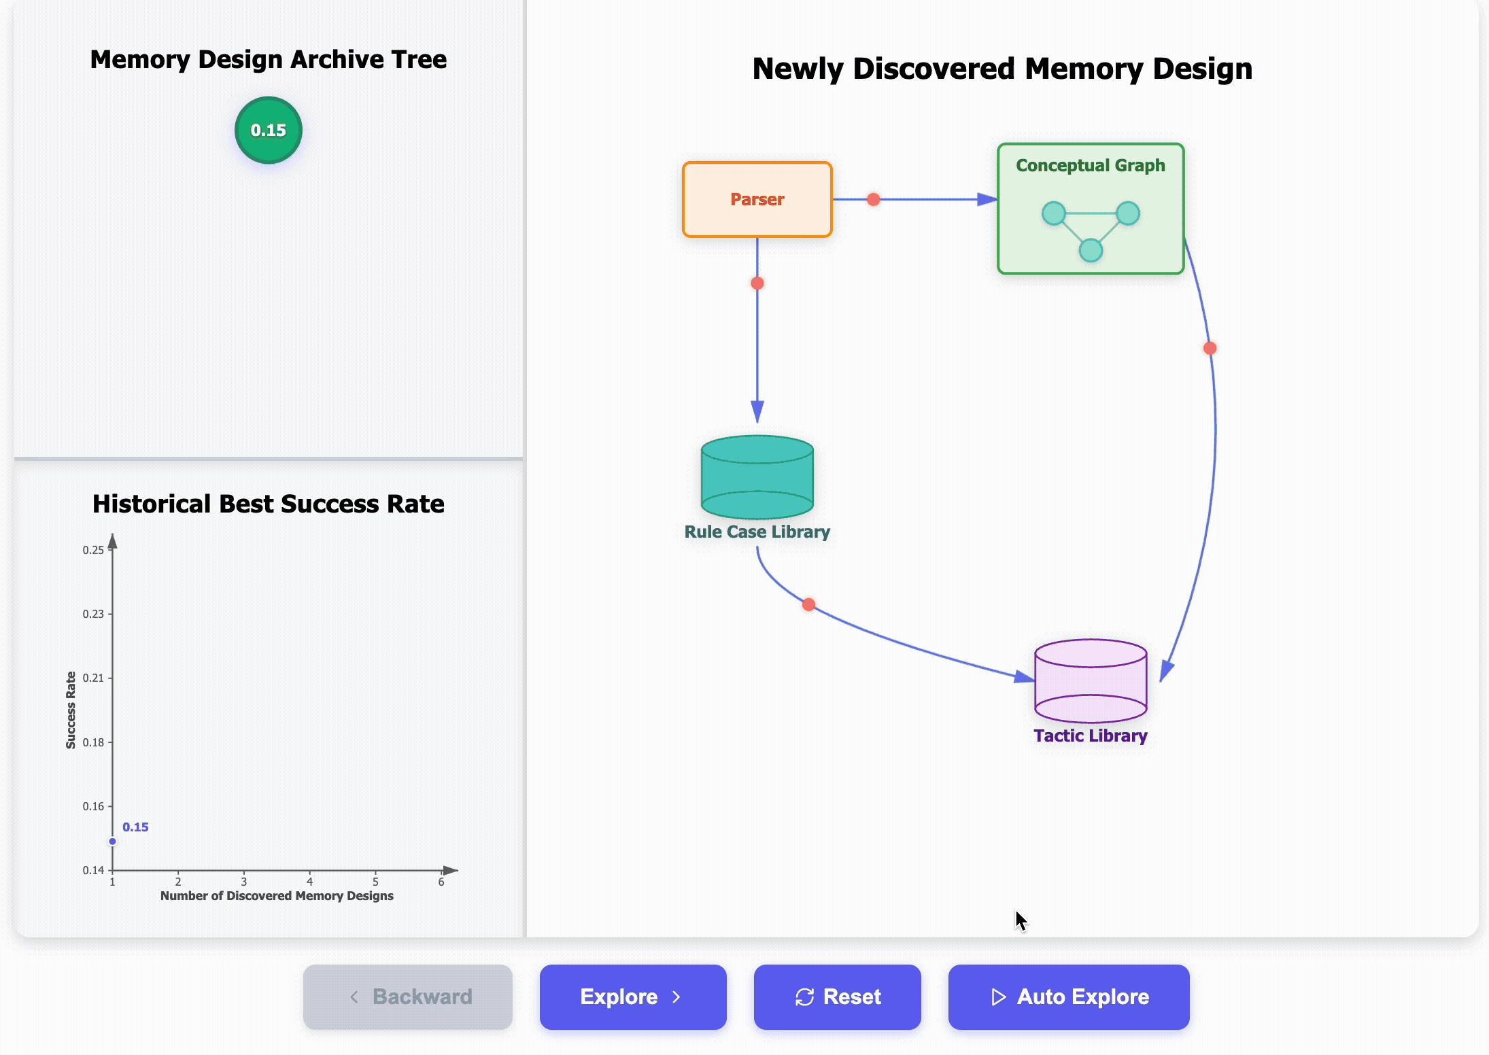Screen dimensions: 1489x1055
Task: Click the 0.15 data point on the success rate chart
Action: pos(113,840)
